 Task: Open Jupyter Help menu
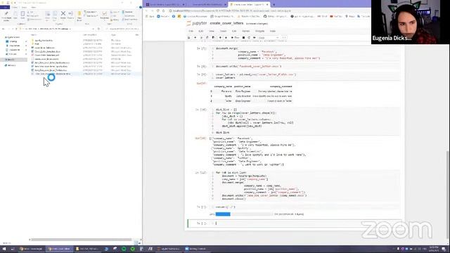(x=273, y=31)
